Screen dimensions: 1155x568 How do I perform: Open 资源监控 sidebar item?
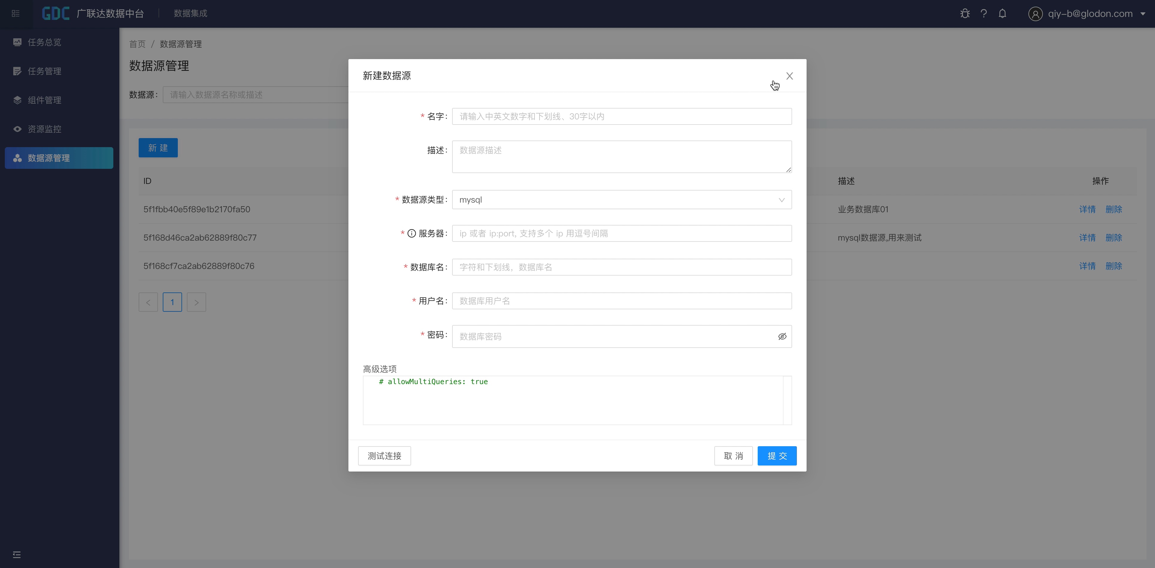point(44,129)
